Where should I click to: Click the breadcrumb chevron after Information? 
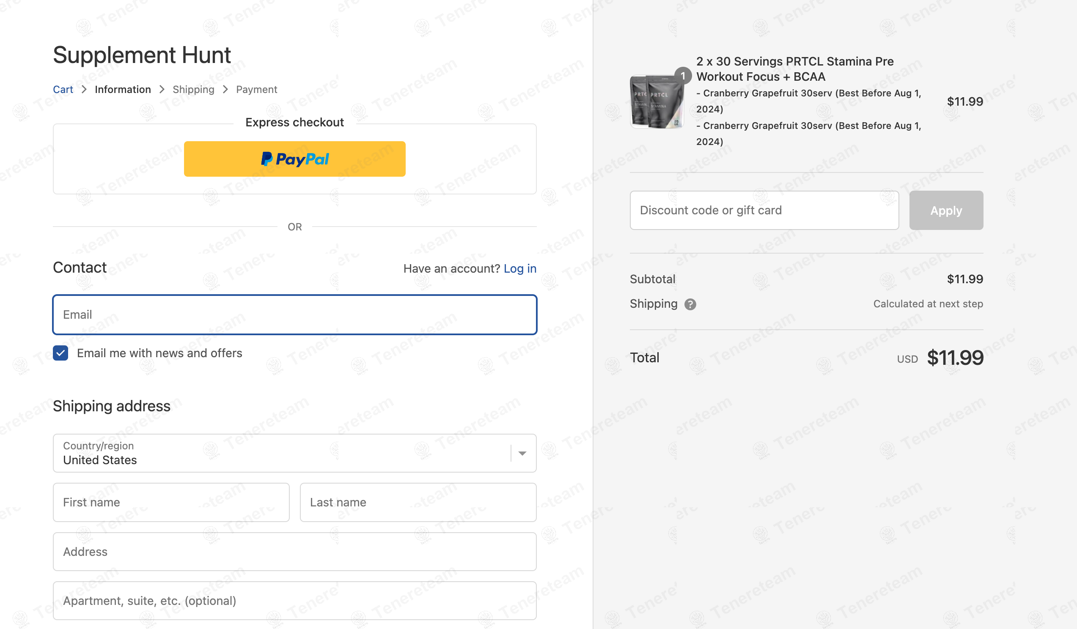(x=162, y=89)
